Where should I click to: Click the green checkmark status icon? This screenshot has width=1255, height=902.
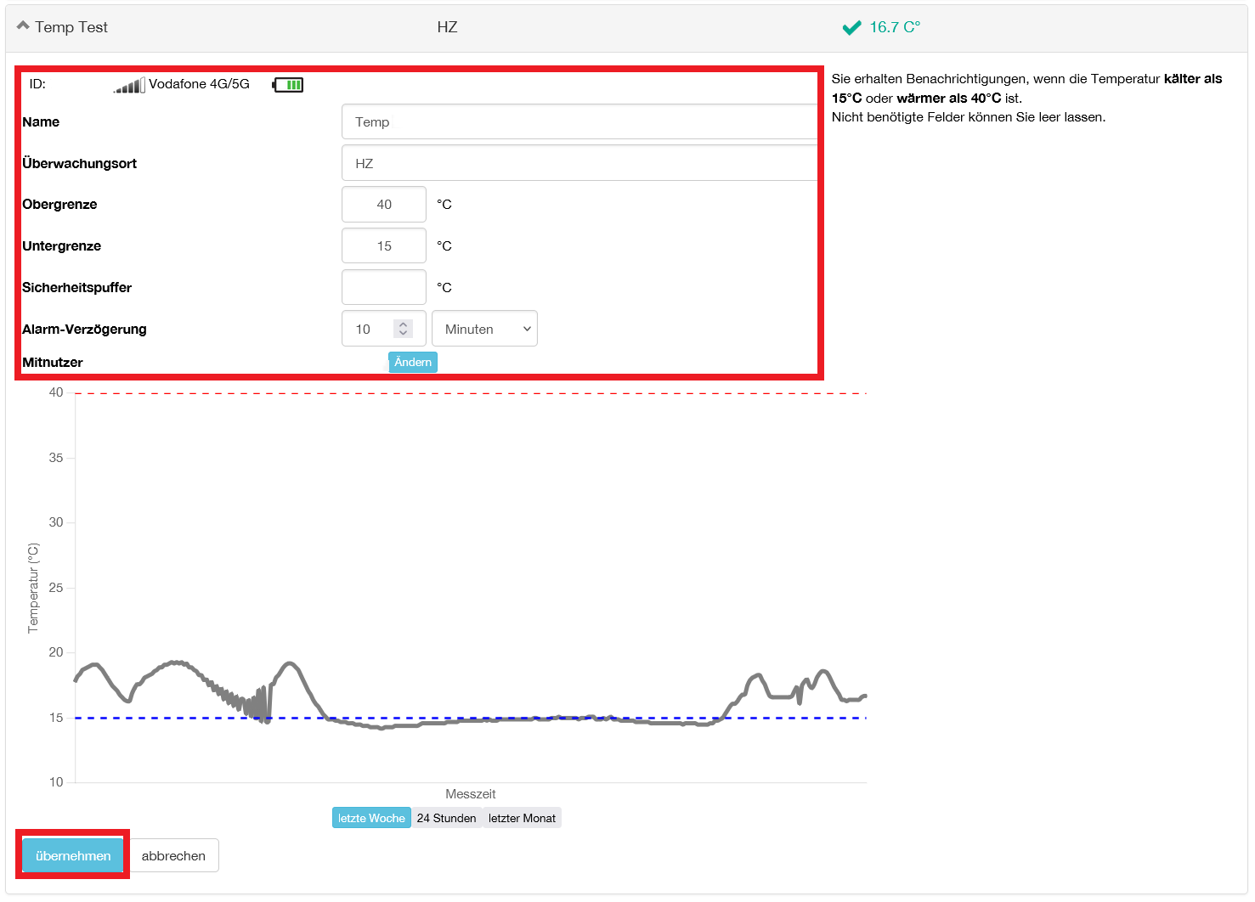851,28
